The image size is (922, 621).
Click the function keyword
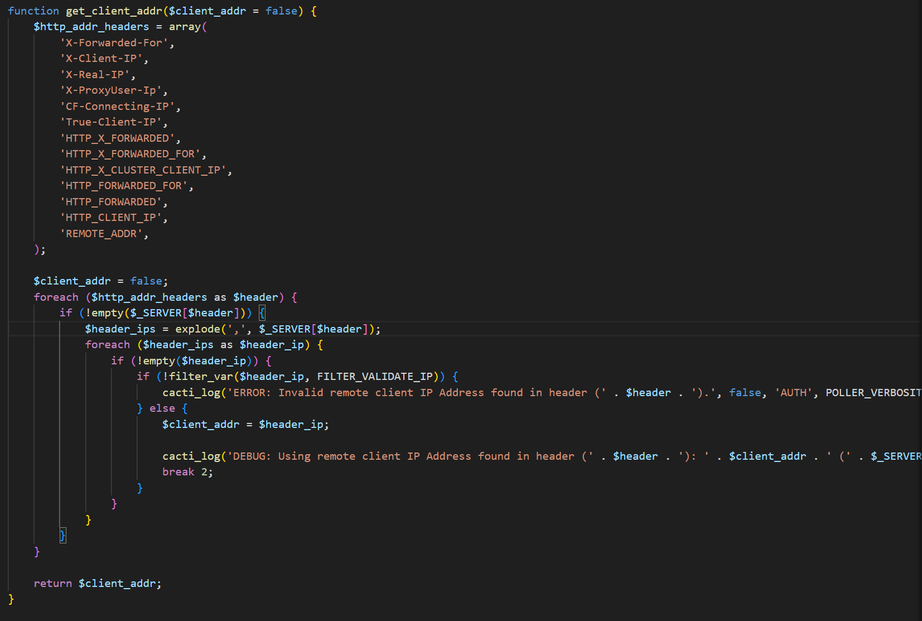(33, 11)
